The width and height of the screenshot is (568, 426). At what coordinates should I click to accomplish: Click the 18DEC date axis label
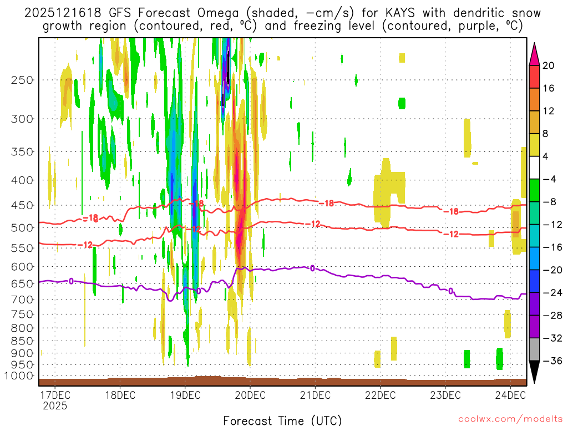point(120,395)
